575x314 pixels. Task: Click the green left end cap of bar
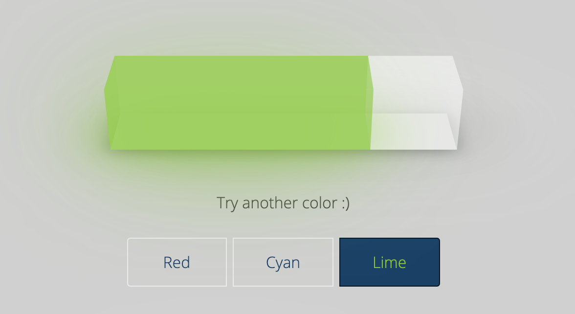click(x=112, y=103)
